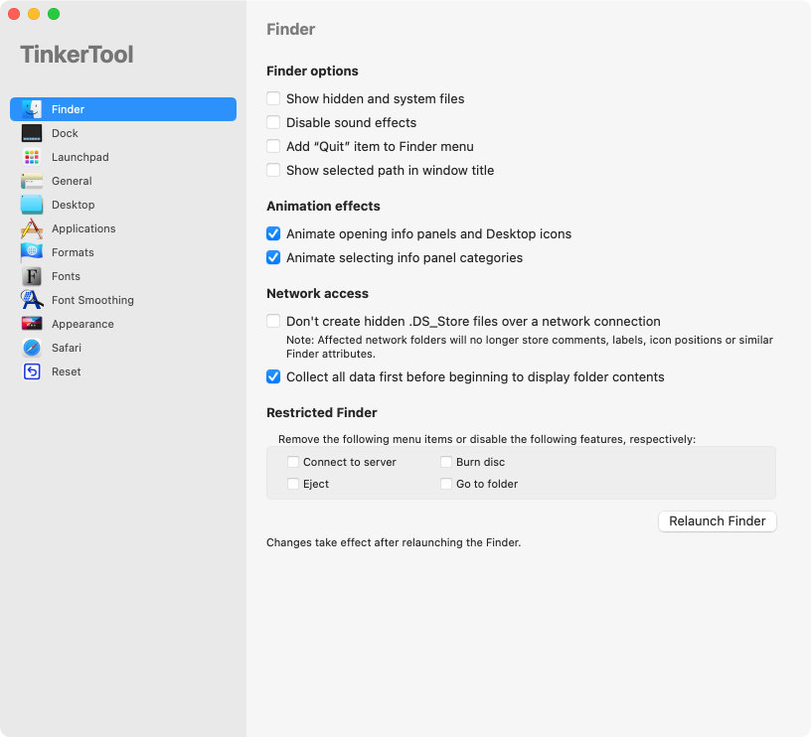
Task: Click the Launchpad grid icon
Action: pyautogui.click(x=32, y=157)
